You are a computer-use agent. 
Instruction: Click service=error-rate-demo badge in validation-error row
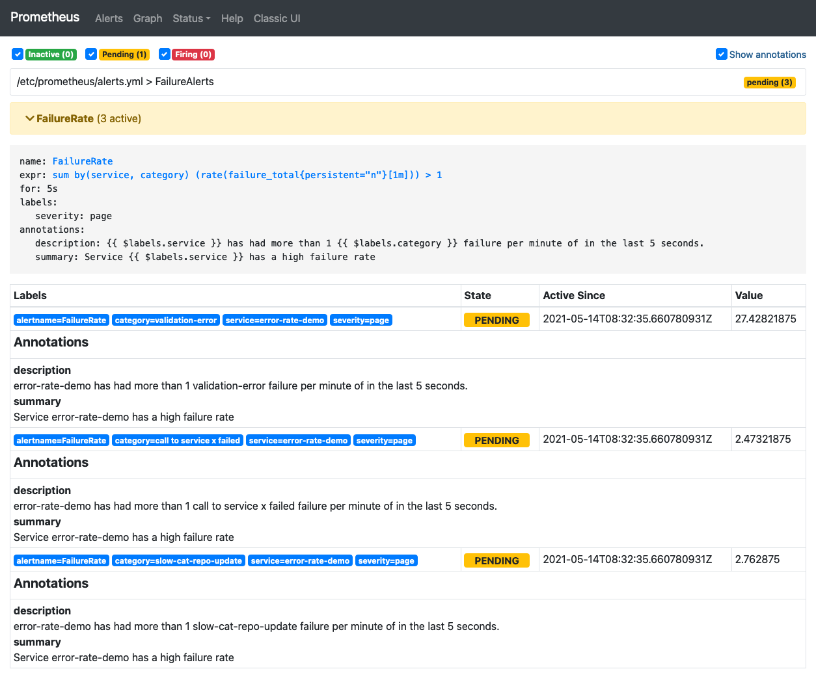275,321
